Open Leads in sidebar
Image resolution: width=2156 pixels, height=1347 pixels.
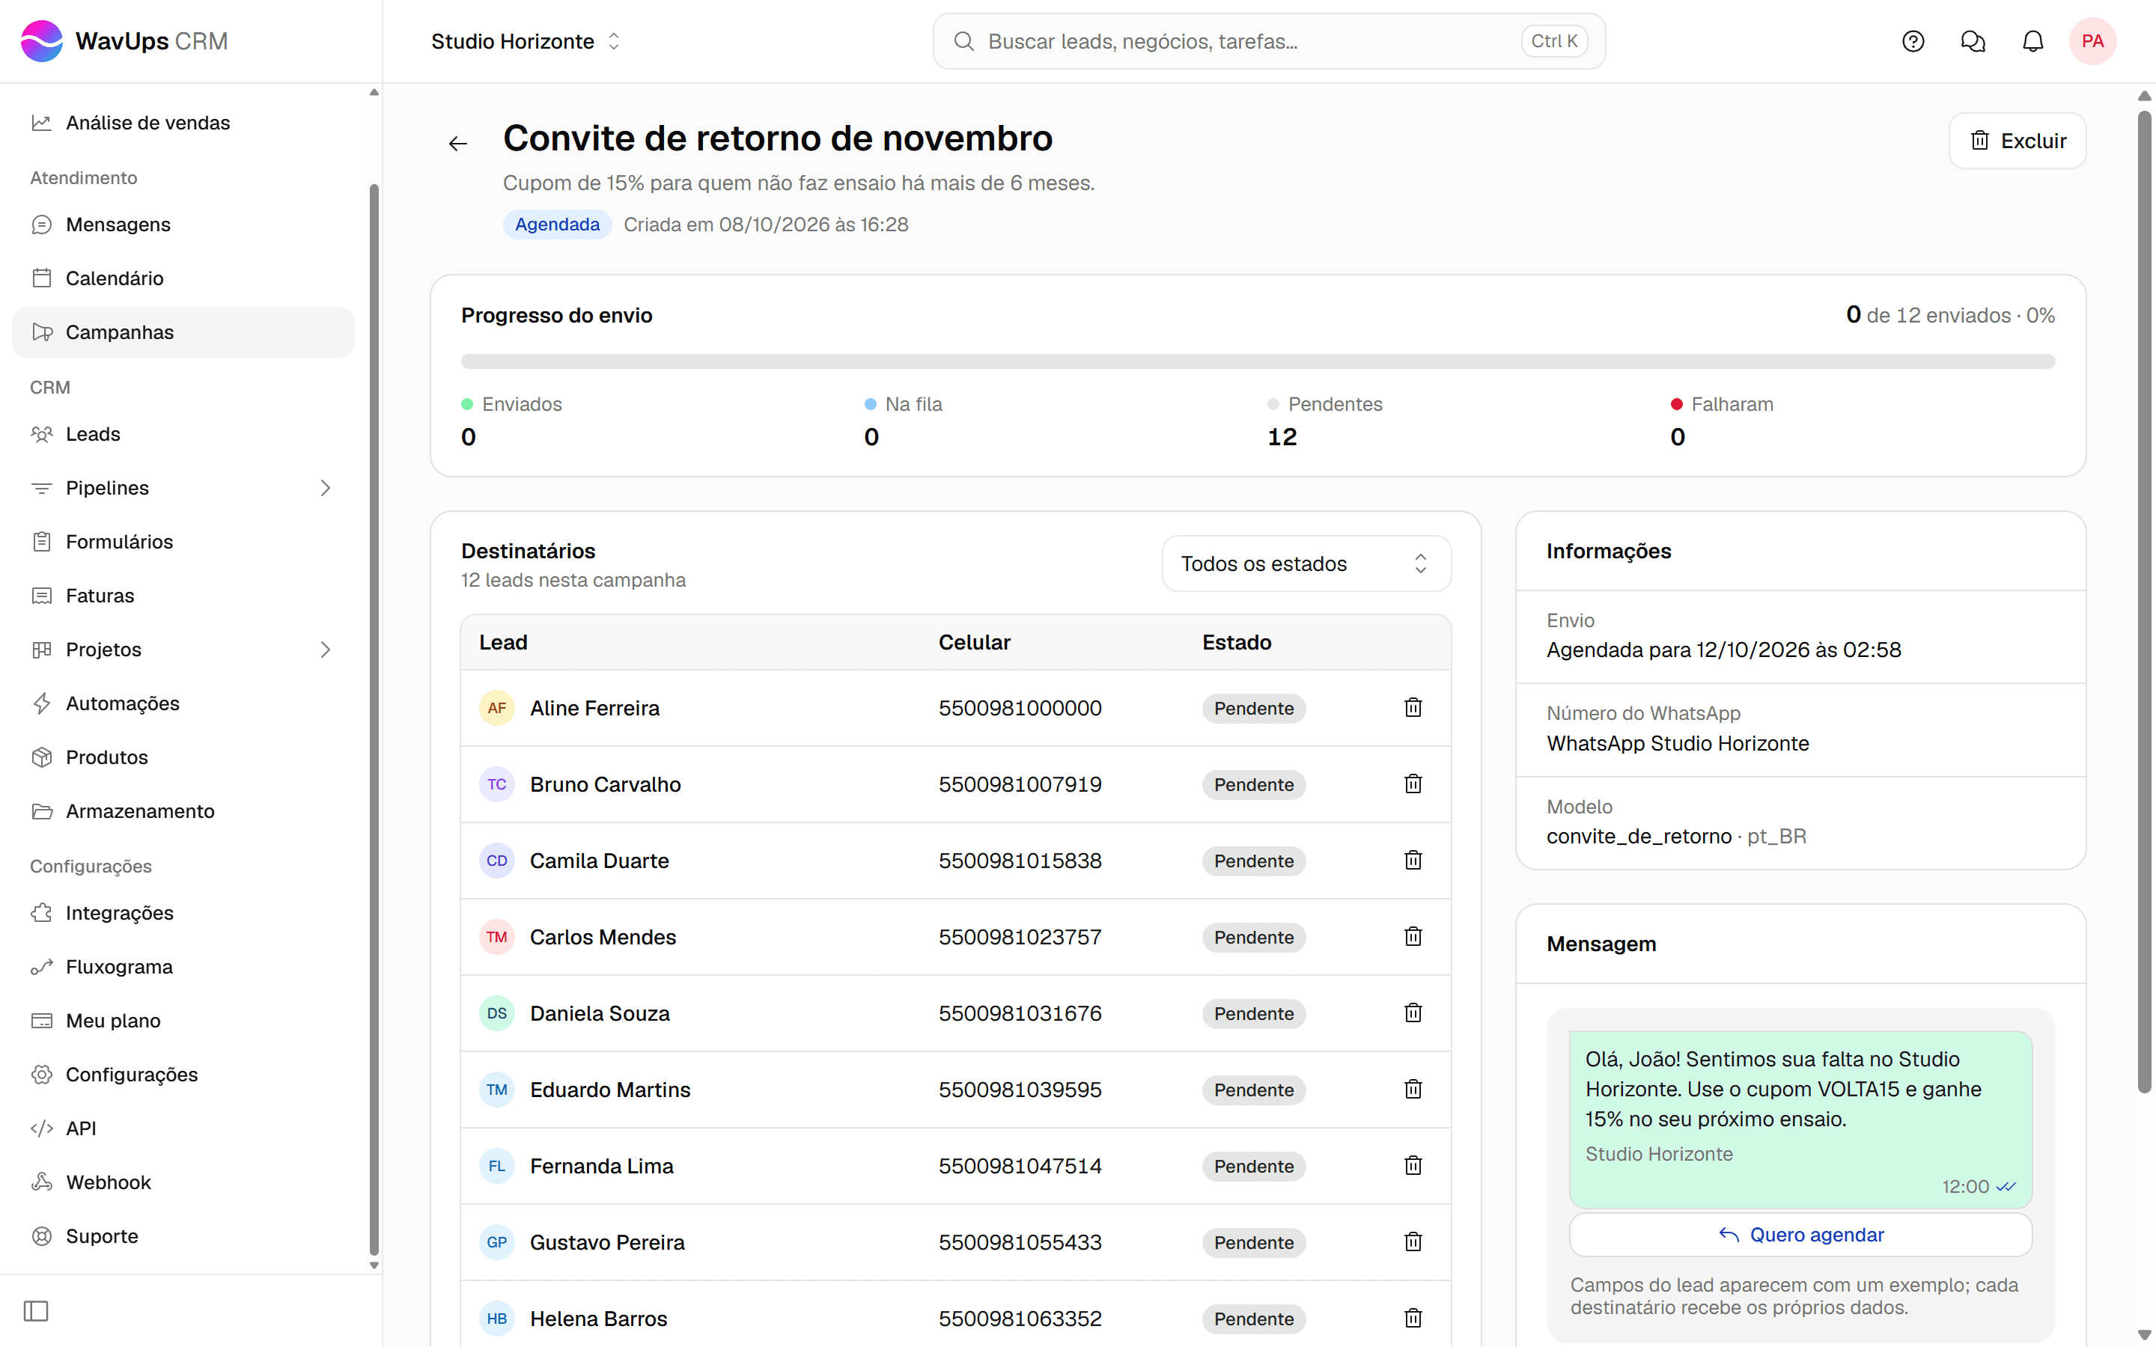click(183, 434)
